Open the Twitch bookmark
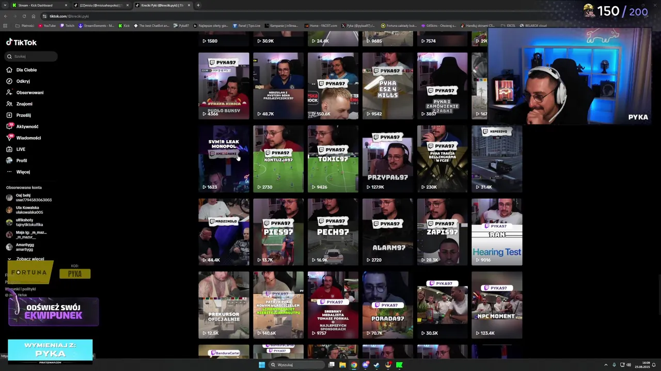 [67, 25]
